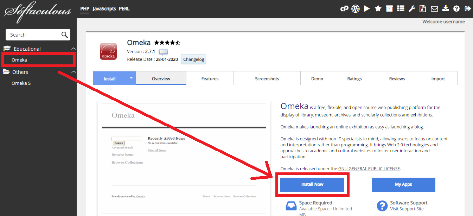
Task: Click the envelope email settings icon
Action: [x=434, y=9]
